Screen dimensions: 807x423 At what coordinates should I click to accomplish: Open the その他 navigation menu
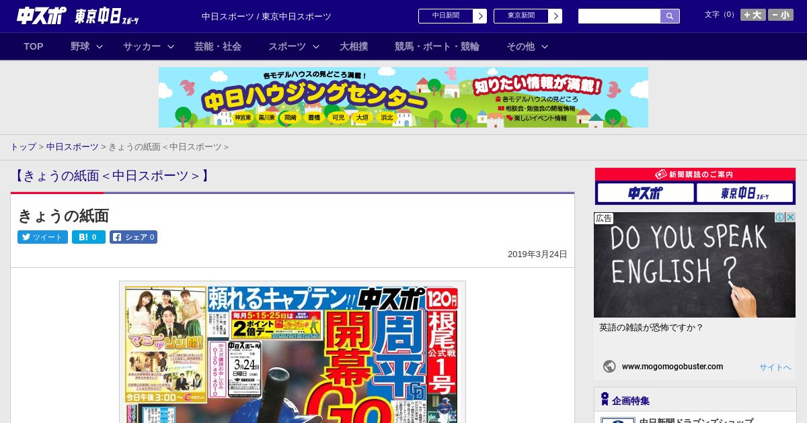[x=521, y=46]
